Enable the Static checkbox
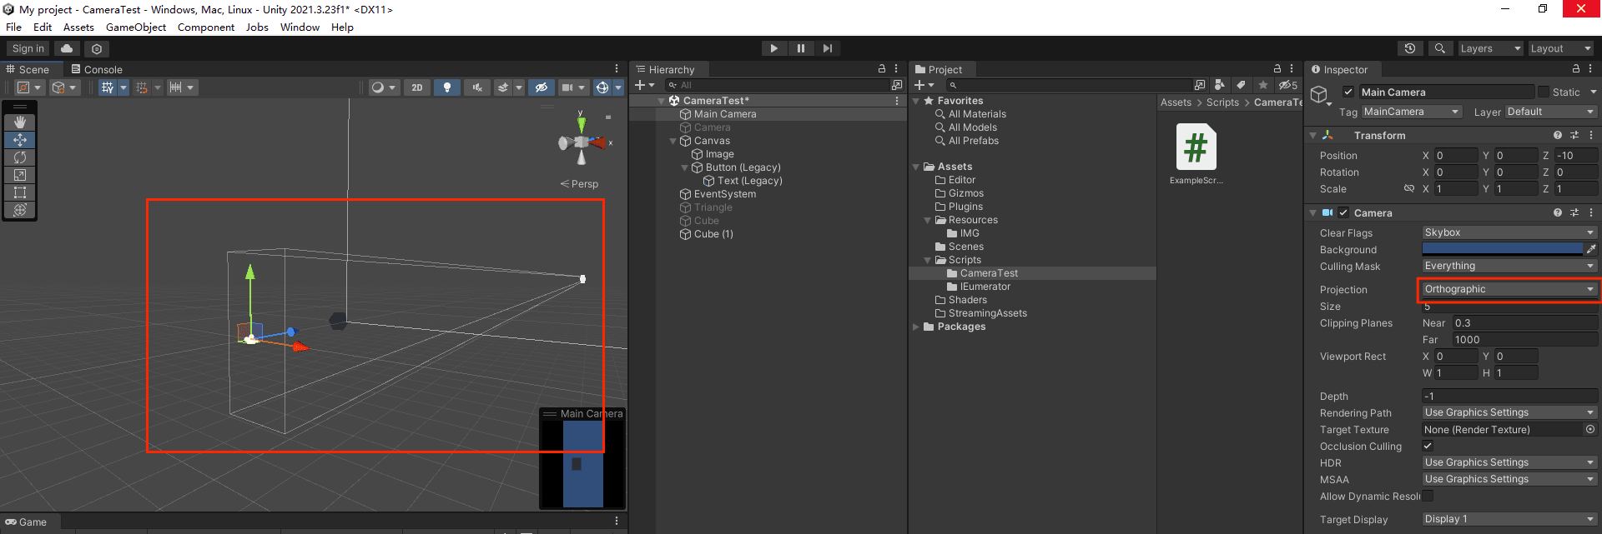 click(x=1543, y=92)
